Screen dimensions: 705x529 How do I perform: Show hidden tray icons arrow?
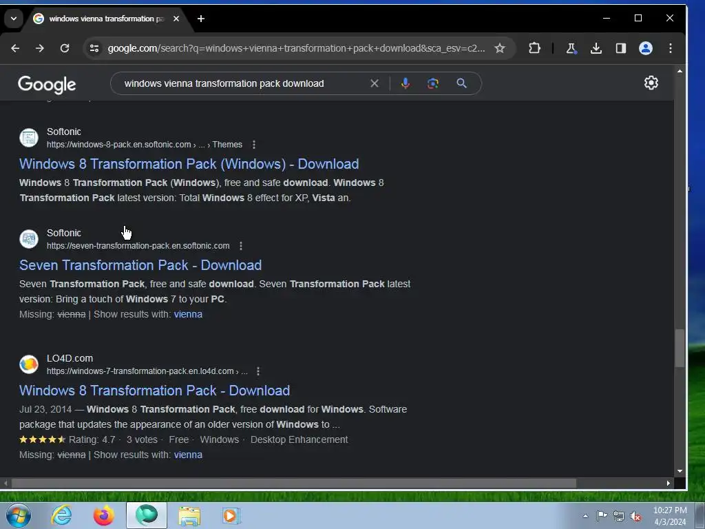[x=585, y=516]
